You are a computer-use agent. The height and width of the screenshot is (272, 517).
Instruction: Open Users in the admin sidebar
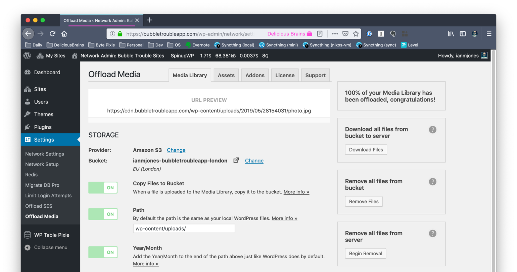[50, 102]
